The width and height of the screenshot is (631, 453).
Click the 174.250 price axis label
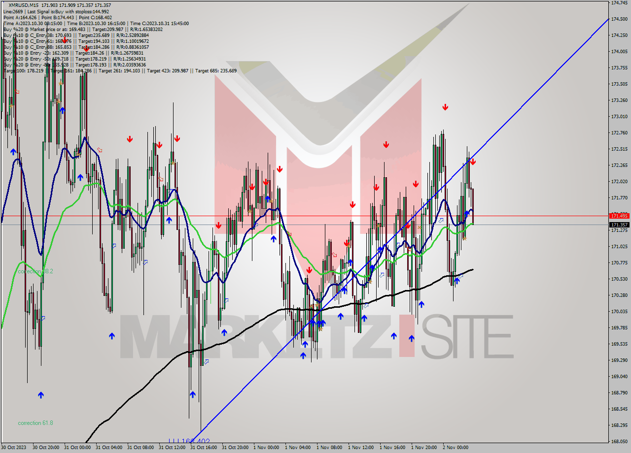[x=619, y=35]
